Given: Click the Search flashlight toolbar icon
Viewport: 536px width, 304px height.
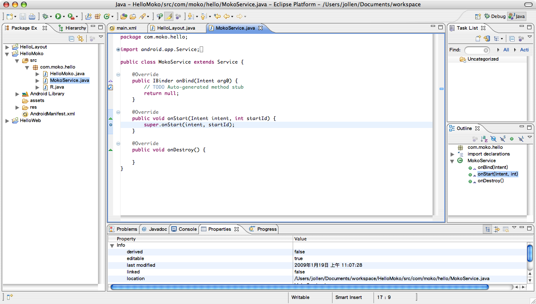Looking at the screenshot, I should click(142, 16).
